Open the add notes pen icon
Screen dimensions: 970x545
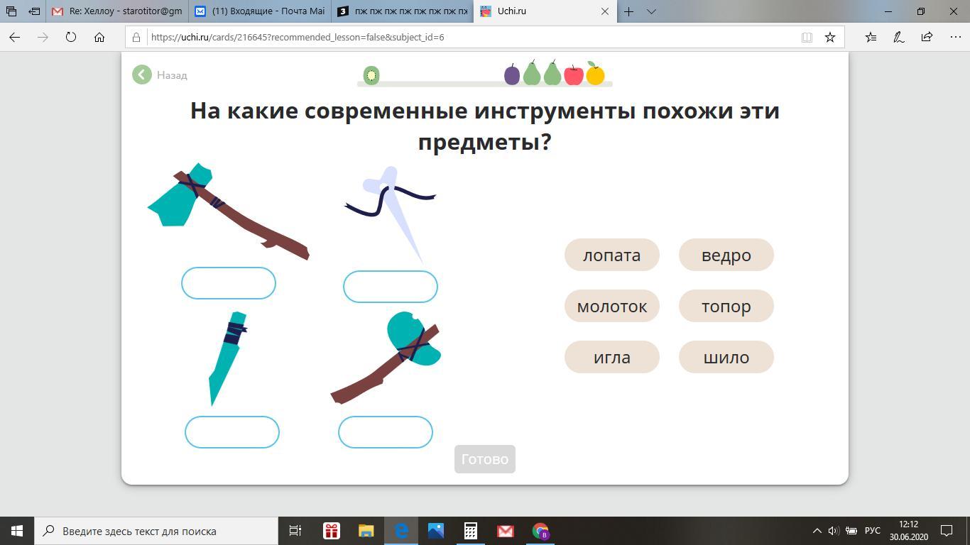coord(898,37)
